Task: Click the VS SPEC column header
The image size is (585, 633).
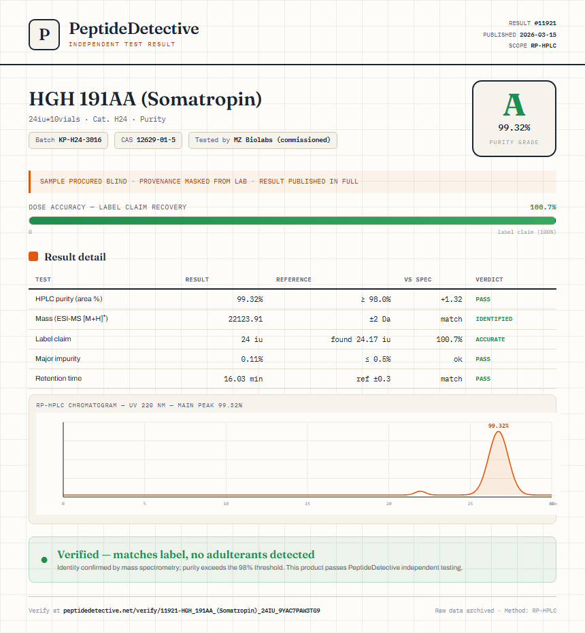Action: [x=418, y=279]
